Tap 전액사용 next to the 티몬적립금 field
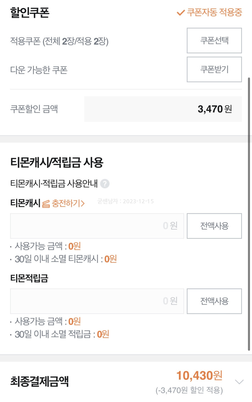 pos(214,301)
